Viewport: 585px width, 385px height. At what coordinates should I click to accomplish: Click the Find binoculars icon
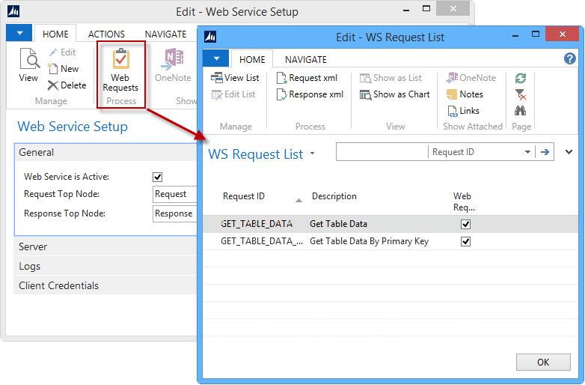click(521, 111)
